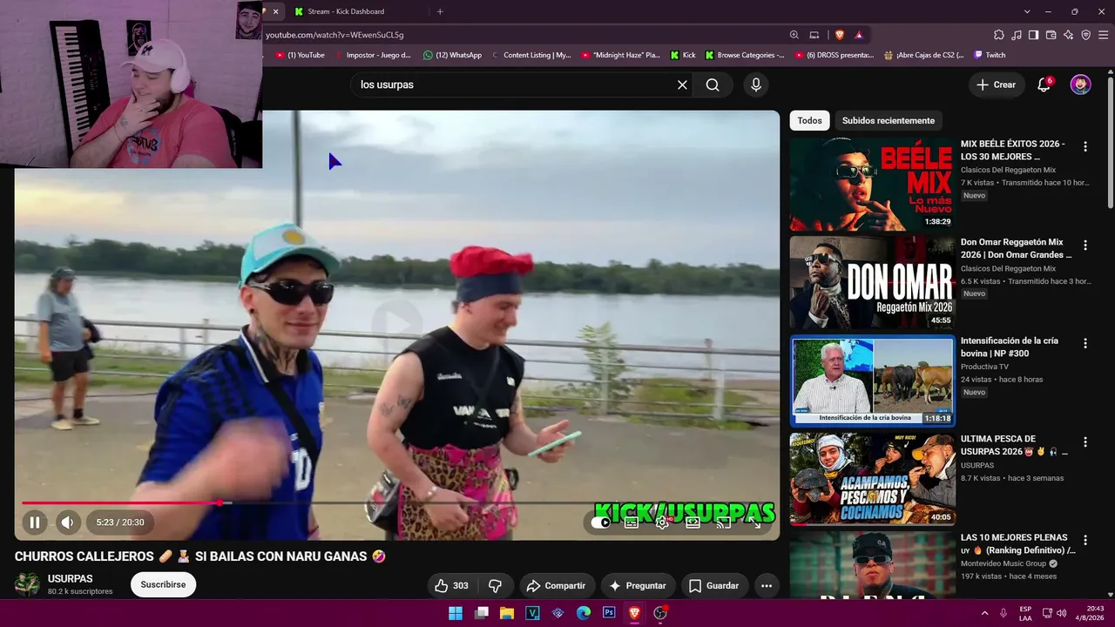Switch to theater mode view
The image size is (1115, 627).
(x=693, y=522)
